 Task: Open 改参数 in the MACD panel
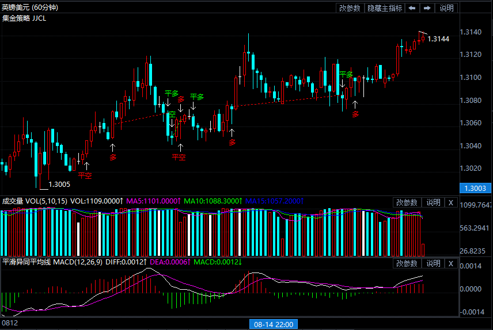coord(407,263)
